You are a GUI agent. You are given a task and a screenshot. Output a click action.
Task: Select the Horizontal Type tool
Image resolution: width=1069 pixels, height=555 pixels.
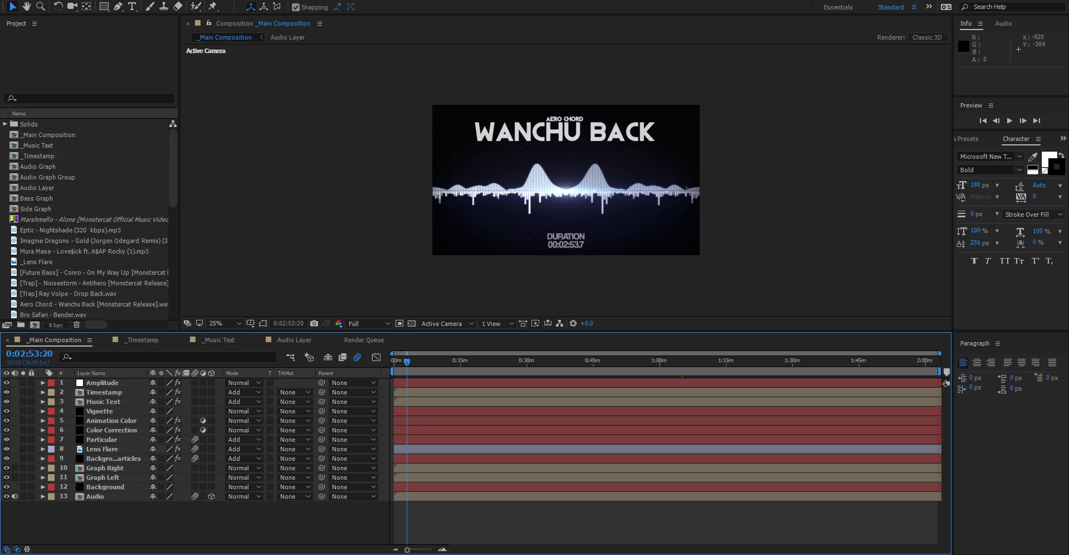point(132,7)
